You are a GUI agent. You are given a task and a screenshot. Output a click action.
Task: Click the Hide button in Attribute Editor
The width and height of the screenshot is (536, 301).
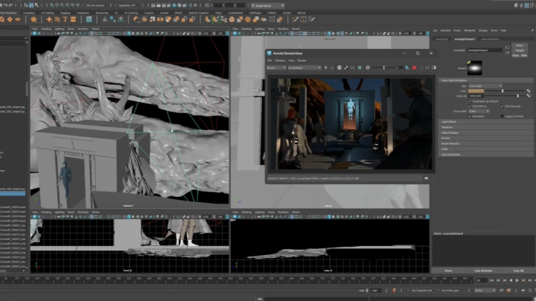coord(524,55)
